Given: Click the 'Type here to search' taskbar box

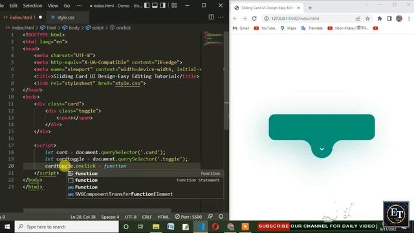Looking at the screenshot, I should [67, 227].
